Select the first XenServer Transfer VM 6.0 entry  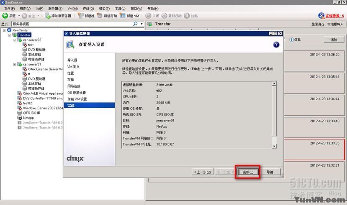pyautogui.click(x=43, y=122)
